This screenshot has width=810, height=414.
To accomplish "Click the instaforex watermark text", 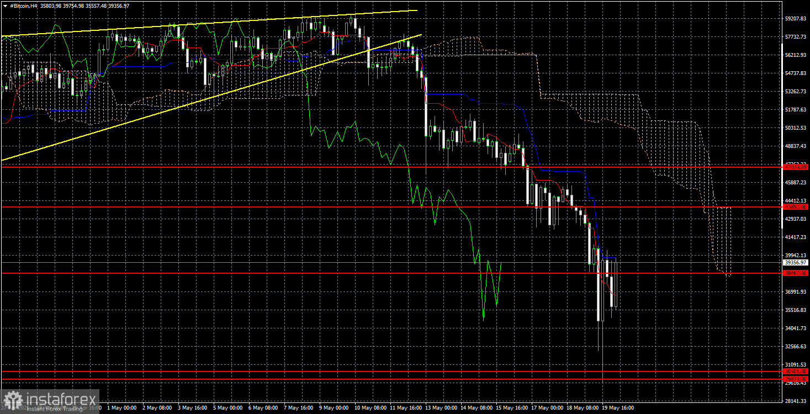I will [x=60, y=397].
